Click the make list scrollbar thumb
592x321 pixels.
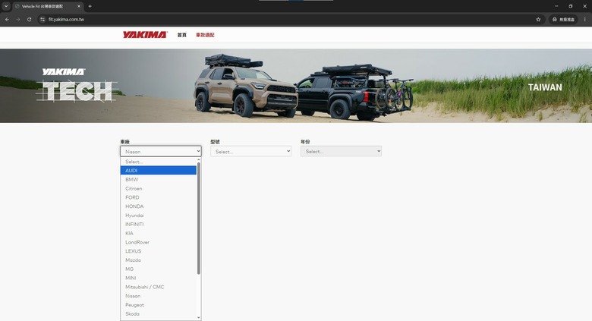[x=199, y=219]
